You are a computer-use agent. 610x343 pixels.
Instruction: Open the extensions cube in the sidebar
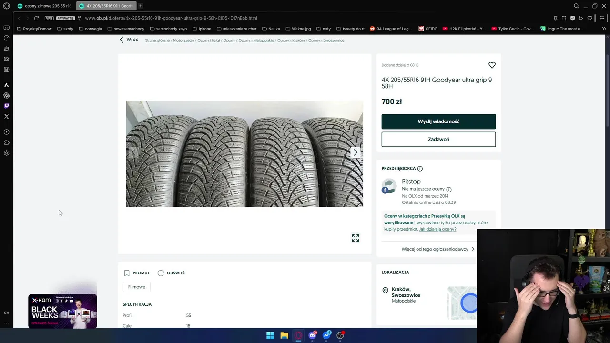[6, 142]
